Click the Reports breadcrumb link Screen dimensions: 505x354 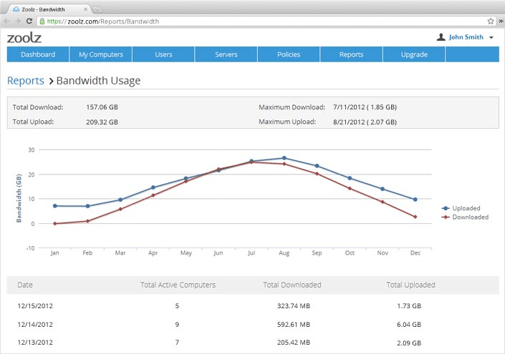pos(26,81)
